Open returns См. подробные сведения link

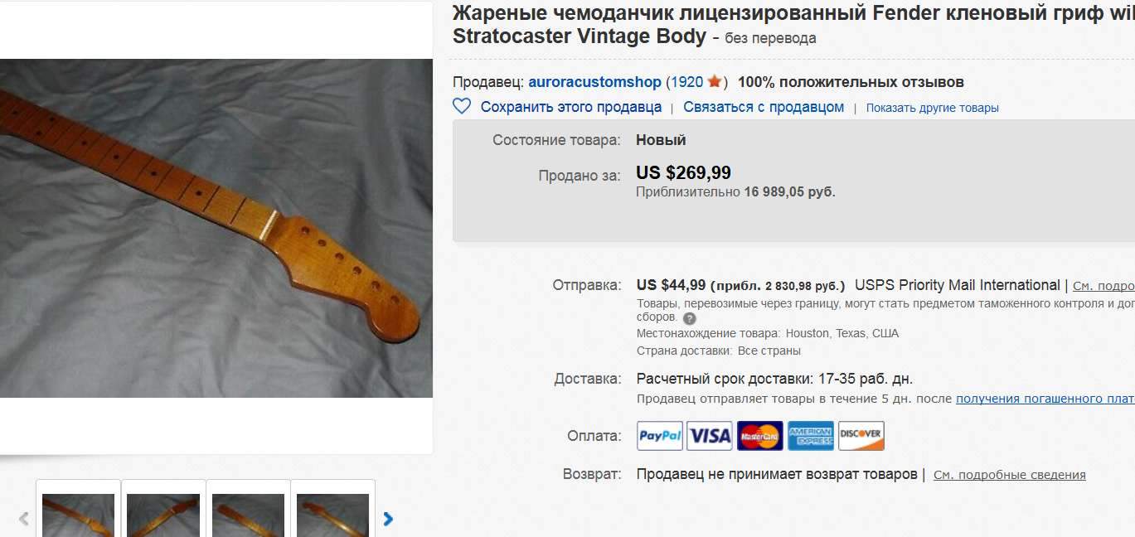click(x=1010, y=475)
